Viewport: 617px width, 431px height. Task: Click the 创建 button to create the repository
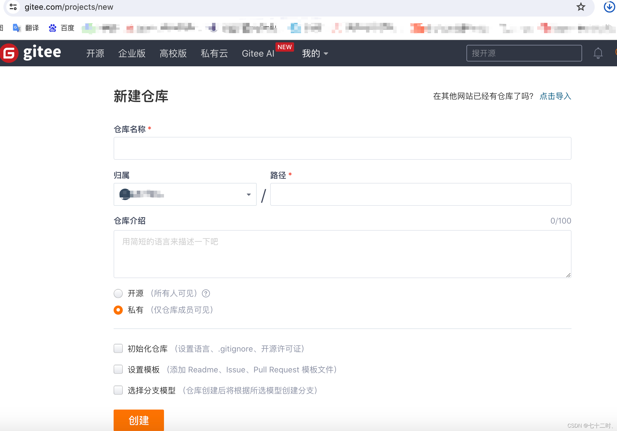(139, 420)
